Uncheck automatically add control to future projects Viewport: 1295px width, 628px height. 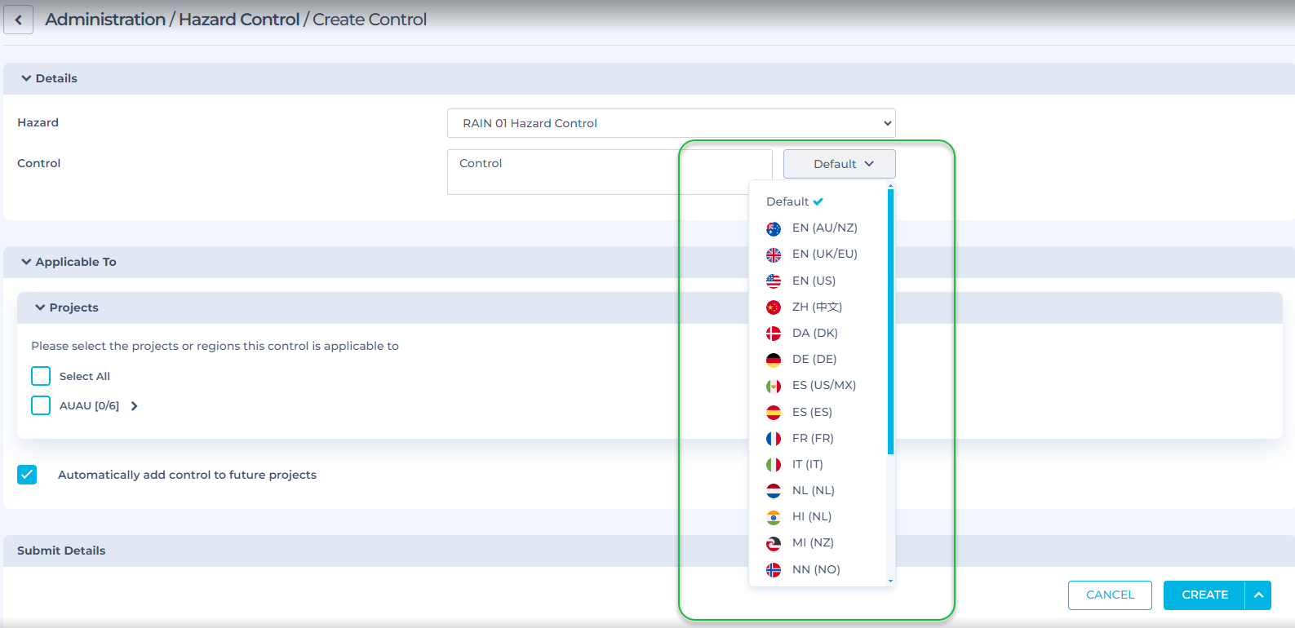point(27,475)
